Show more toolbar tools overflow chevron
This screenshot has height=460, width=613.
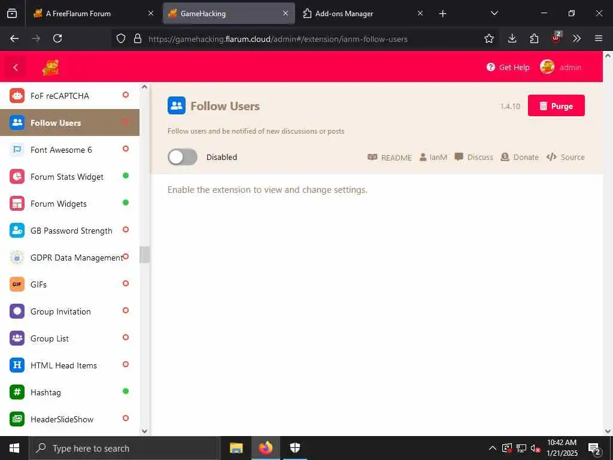[576, 38]
